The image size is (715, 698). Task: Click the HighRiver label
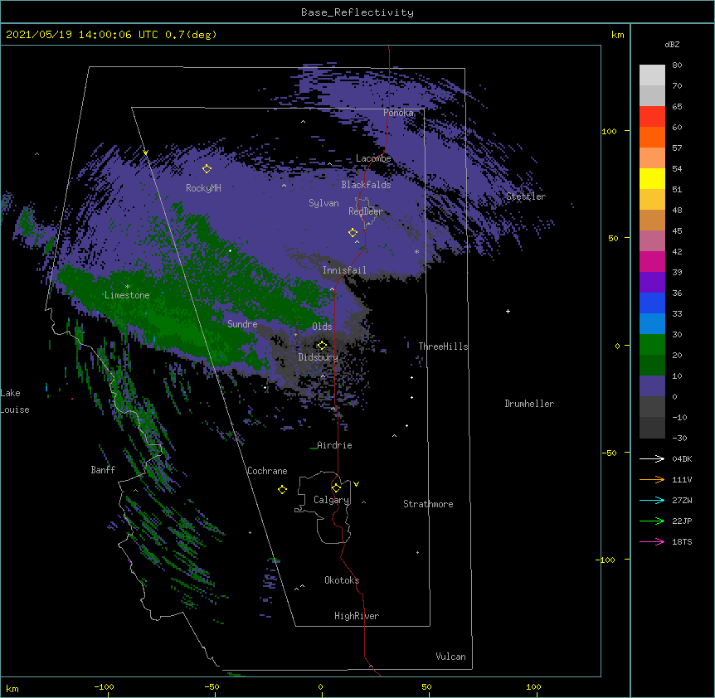[x=357, y=616]
